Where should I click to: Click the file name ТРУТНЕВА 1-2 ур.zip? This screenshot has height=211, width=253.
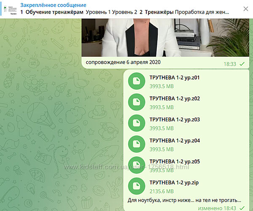click(174, 183)
